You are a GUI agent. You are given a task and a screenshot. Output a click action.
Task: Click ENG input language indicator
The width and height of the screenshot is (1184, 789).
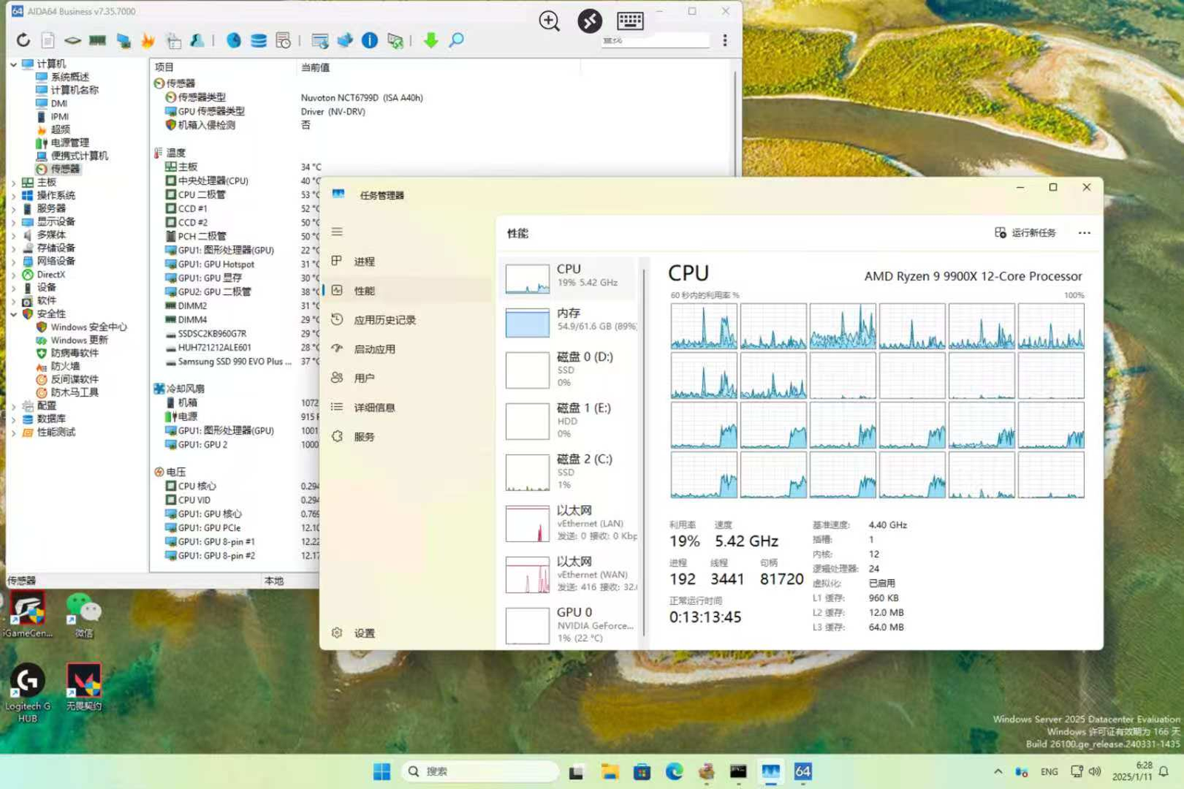1049,772
